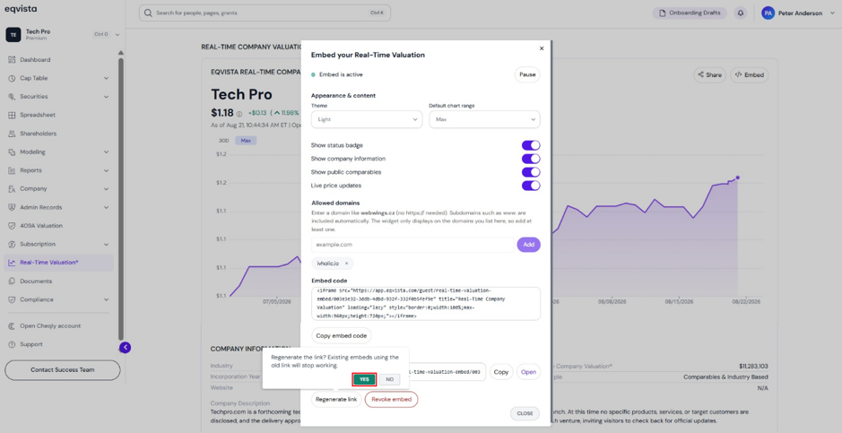The height and width of the screenshot is (433, 842).
Task: Click the example.com domain input field
Action: coord(412,245)
